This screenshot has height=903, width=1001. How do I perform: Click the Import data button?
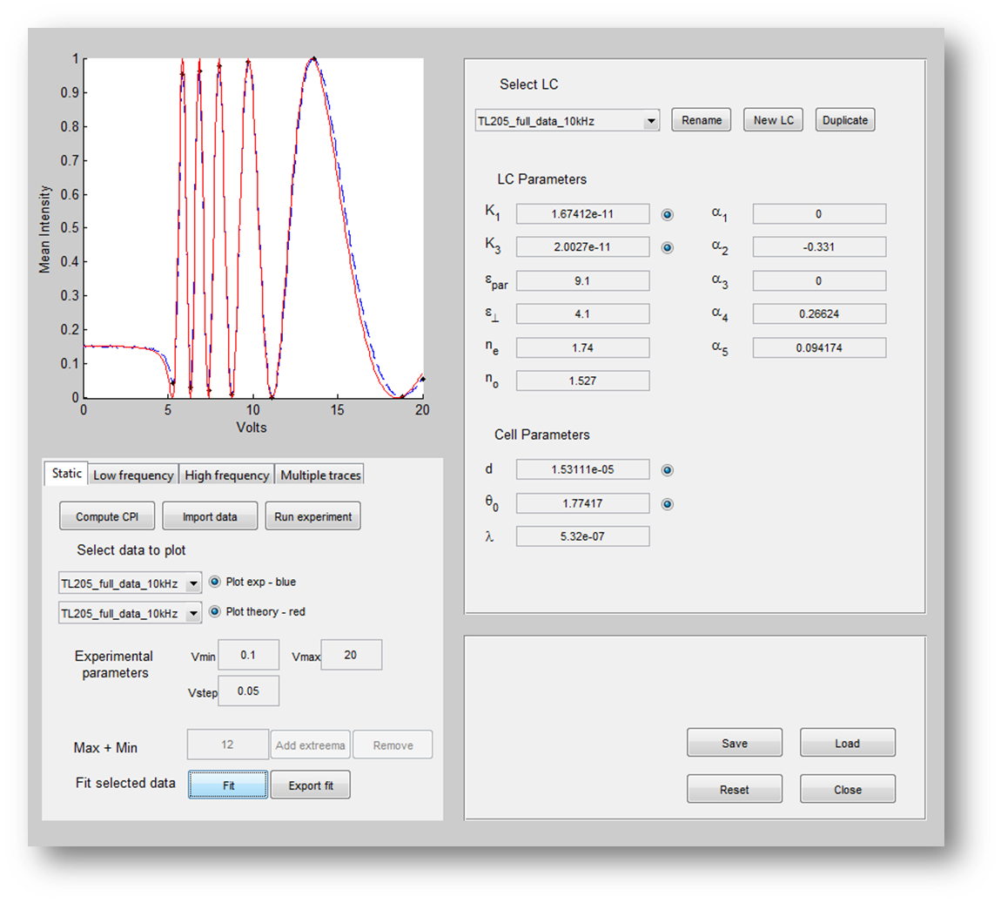click(210, 516)
